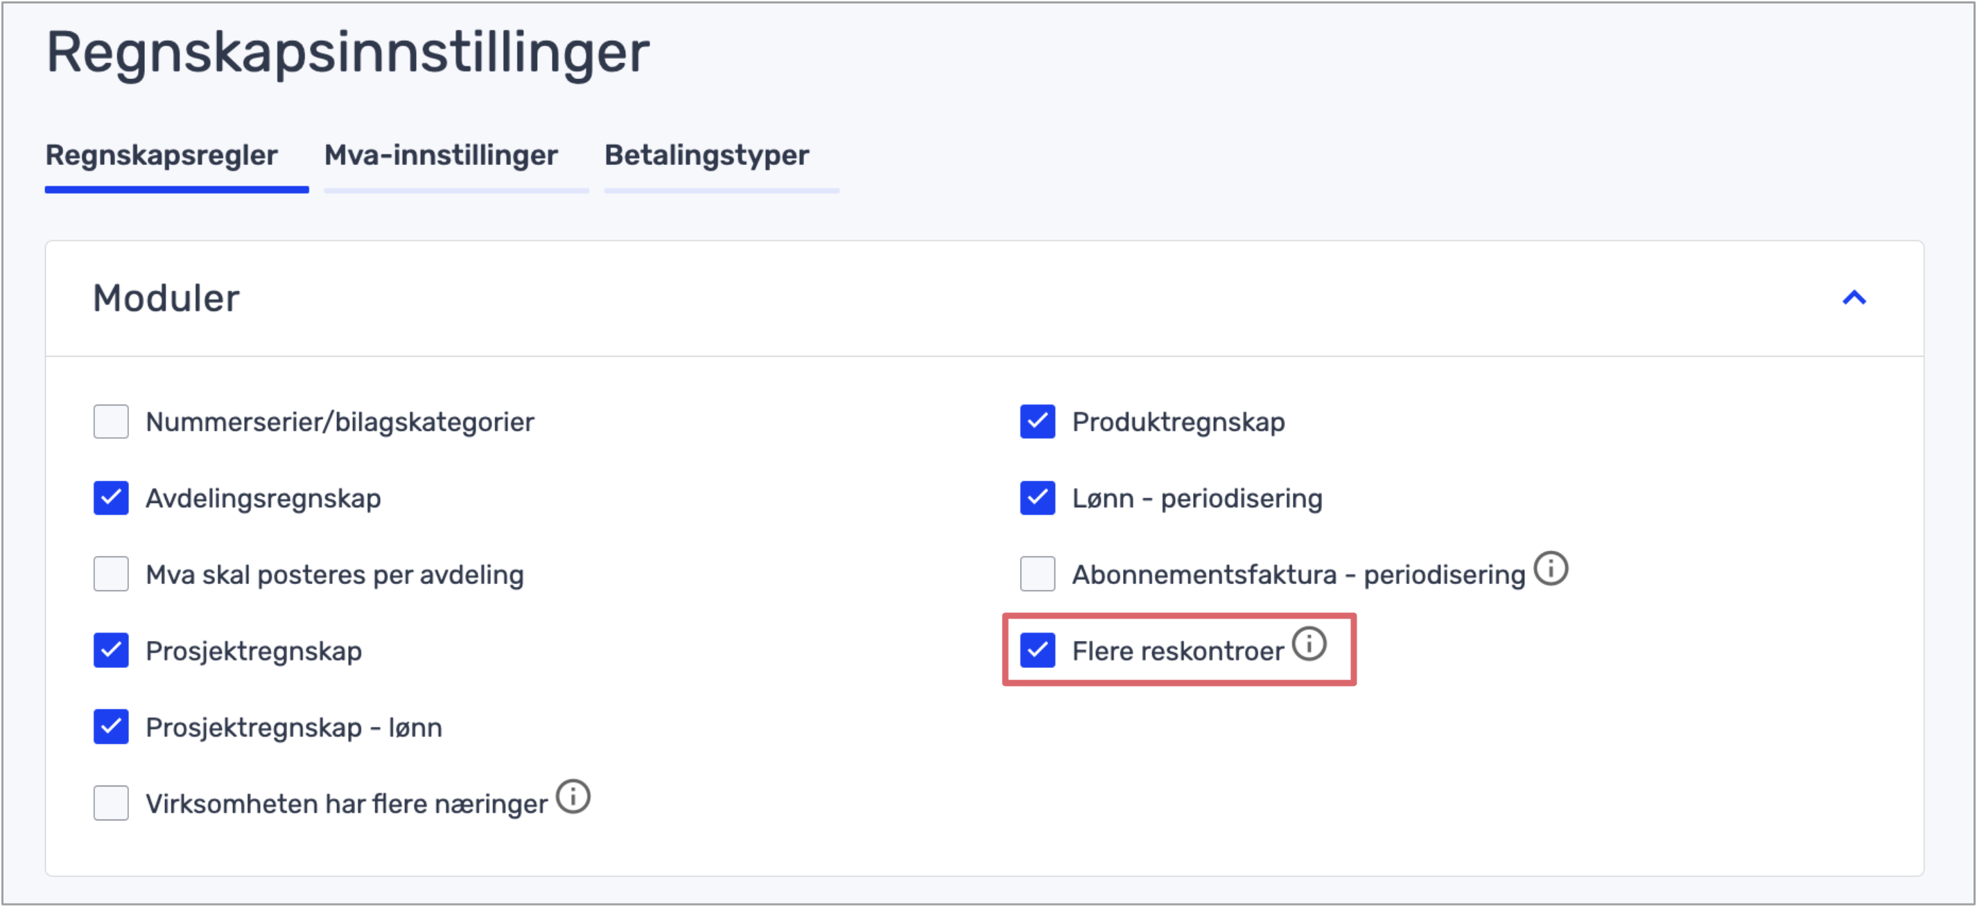Tick Mva skal posteres per avdeling

(112, 574)
